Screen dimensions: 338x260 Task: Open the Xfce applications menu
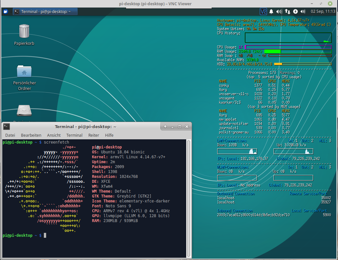click(6, 12)
